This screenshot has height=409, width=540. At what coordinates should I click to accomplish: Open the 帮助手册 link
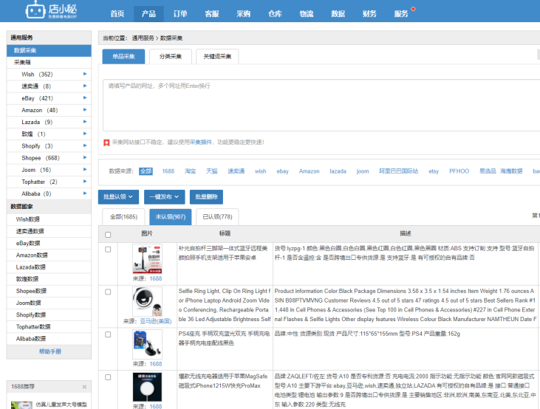50,351
